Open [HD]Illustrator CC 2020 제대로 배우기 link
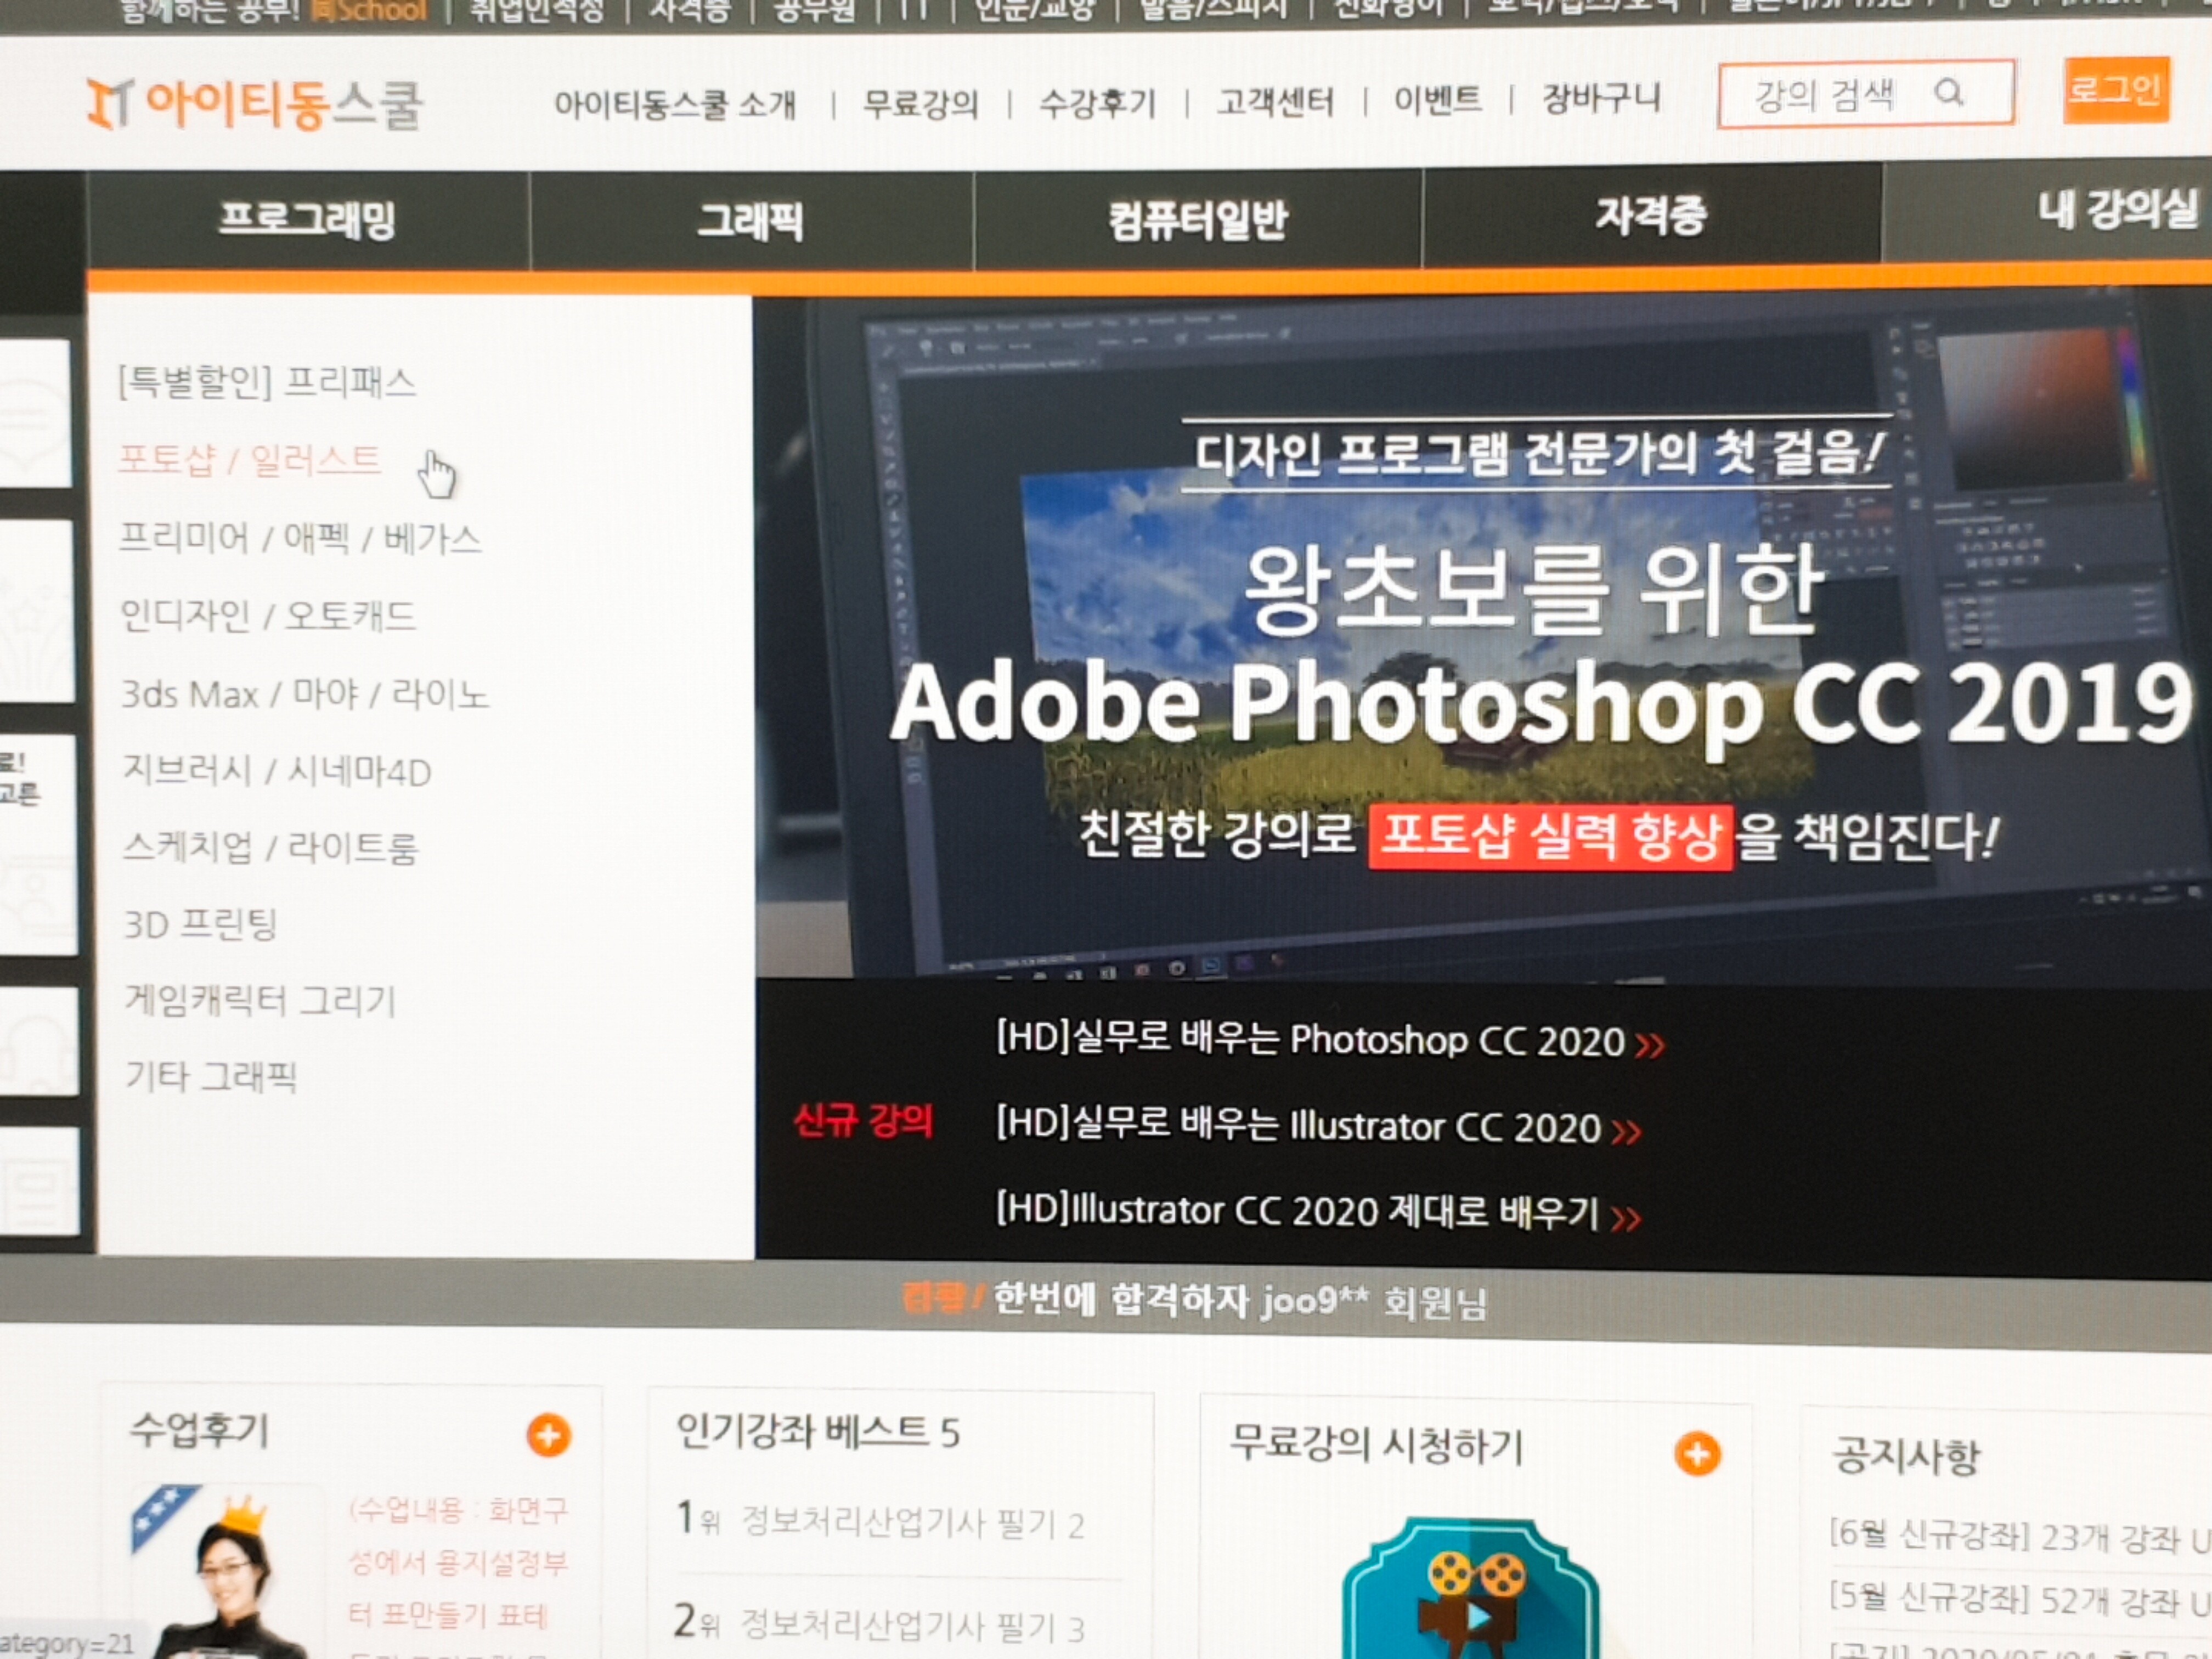Screen dimensions: 2212x1659 (1297, 1211)
